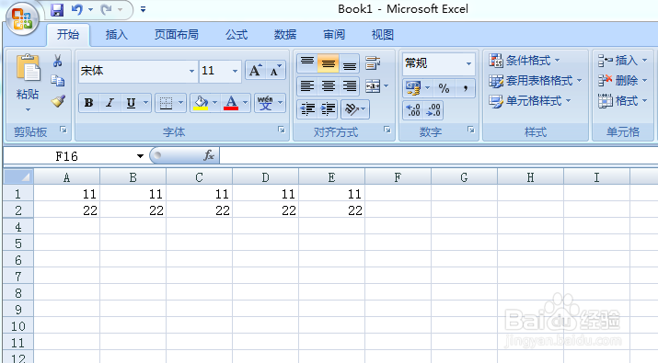Apply comma style
The image size is (658, 363).
click(x=465, y=88)
